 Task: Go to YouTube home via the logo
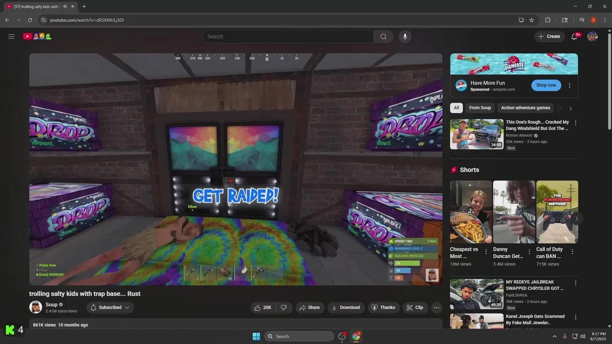37,36
